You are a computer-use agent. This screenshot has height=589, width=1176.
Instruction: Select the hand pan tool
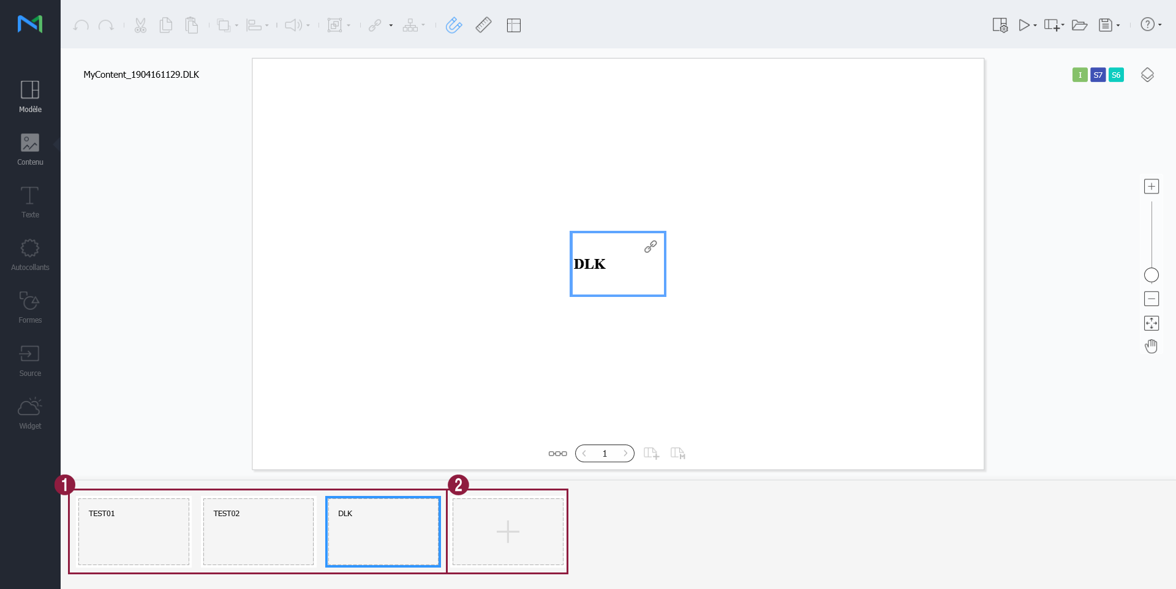click(x=1151, y=347)
